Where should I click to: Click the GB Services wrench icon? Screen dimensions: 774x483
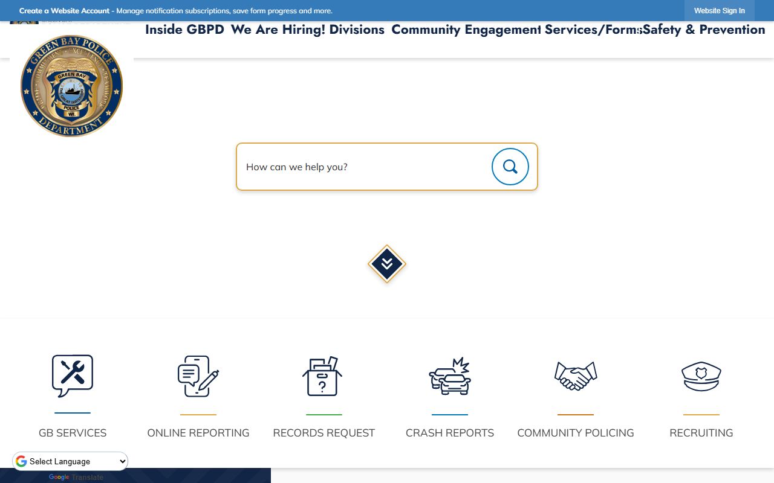coord(73,376)
